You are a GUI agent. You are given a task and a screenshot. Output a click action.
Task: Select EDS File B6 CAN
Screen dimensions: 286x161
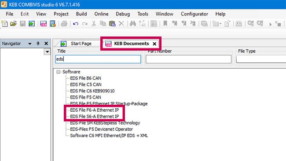[x=85, y=78]
